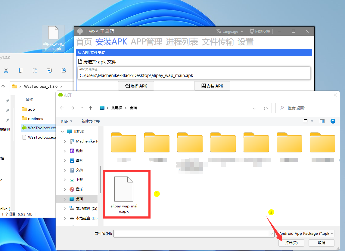
Task: Click the share icon in File Explorer
Action: coord(64,70)
